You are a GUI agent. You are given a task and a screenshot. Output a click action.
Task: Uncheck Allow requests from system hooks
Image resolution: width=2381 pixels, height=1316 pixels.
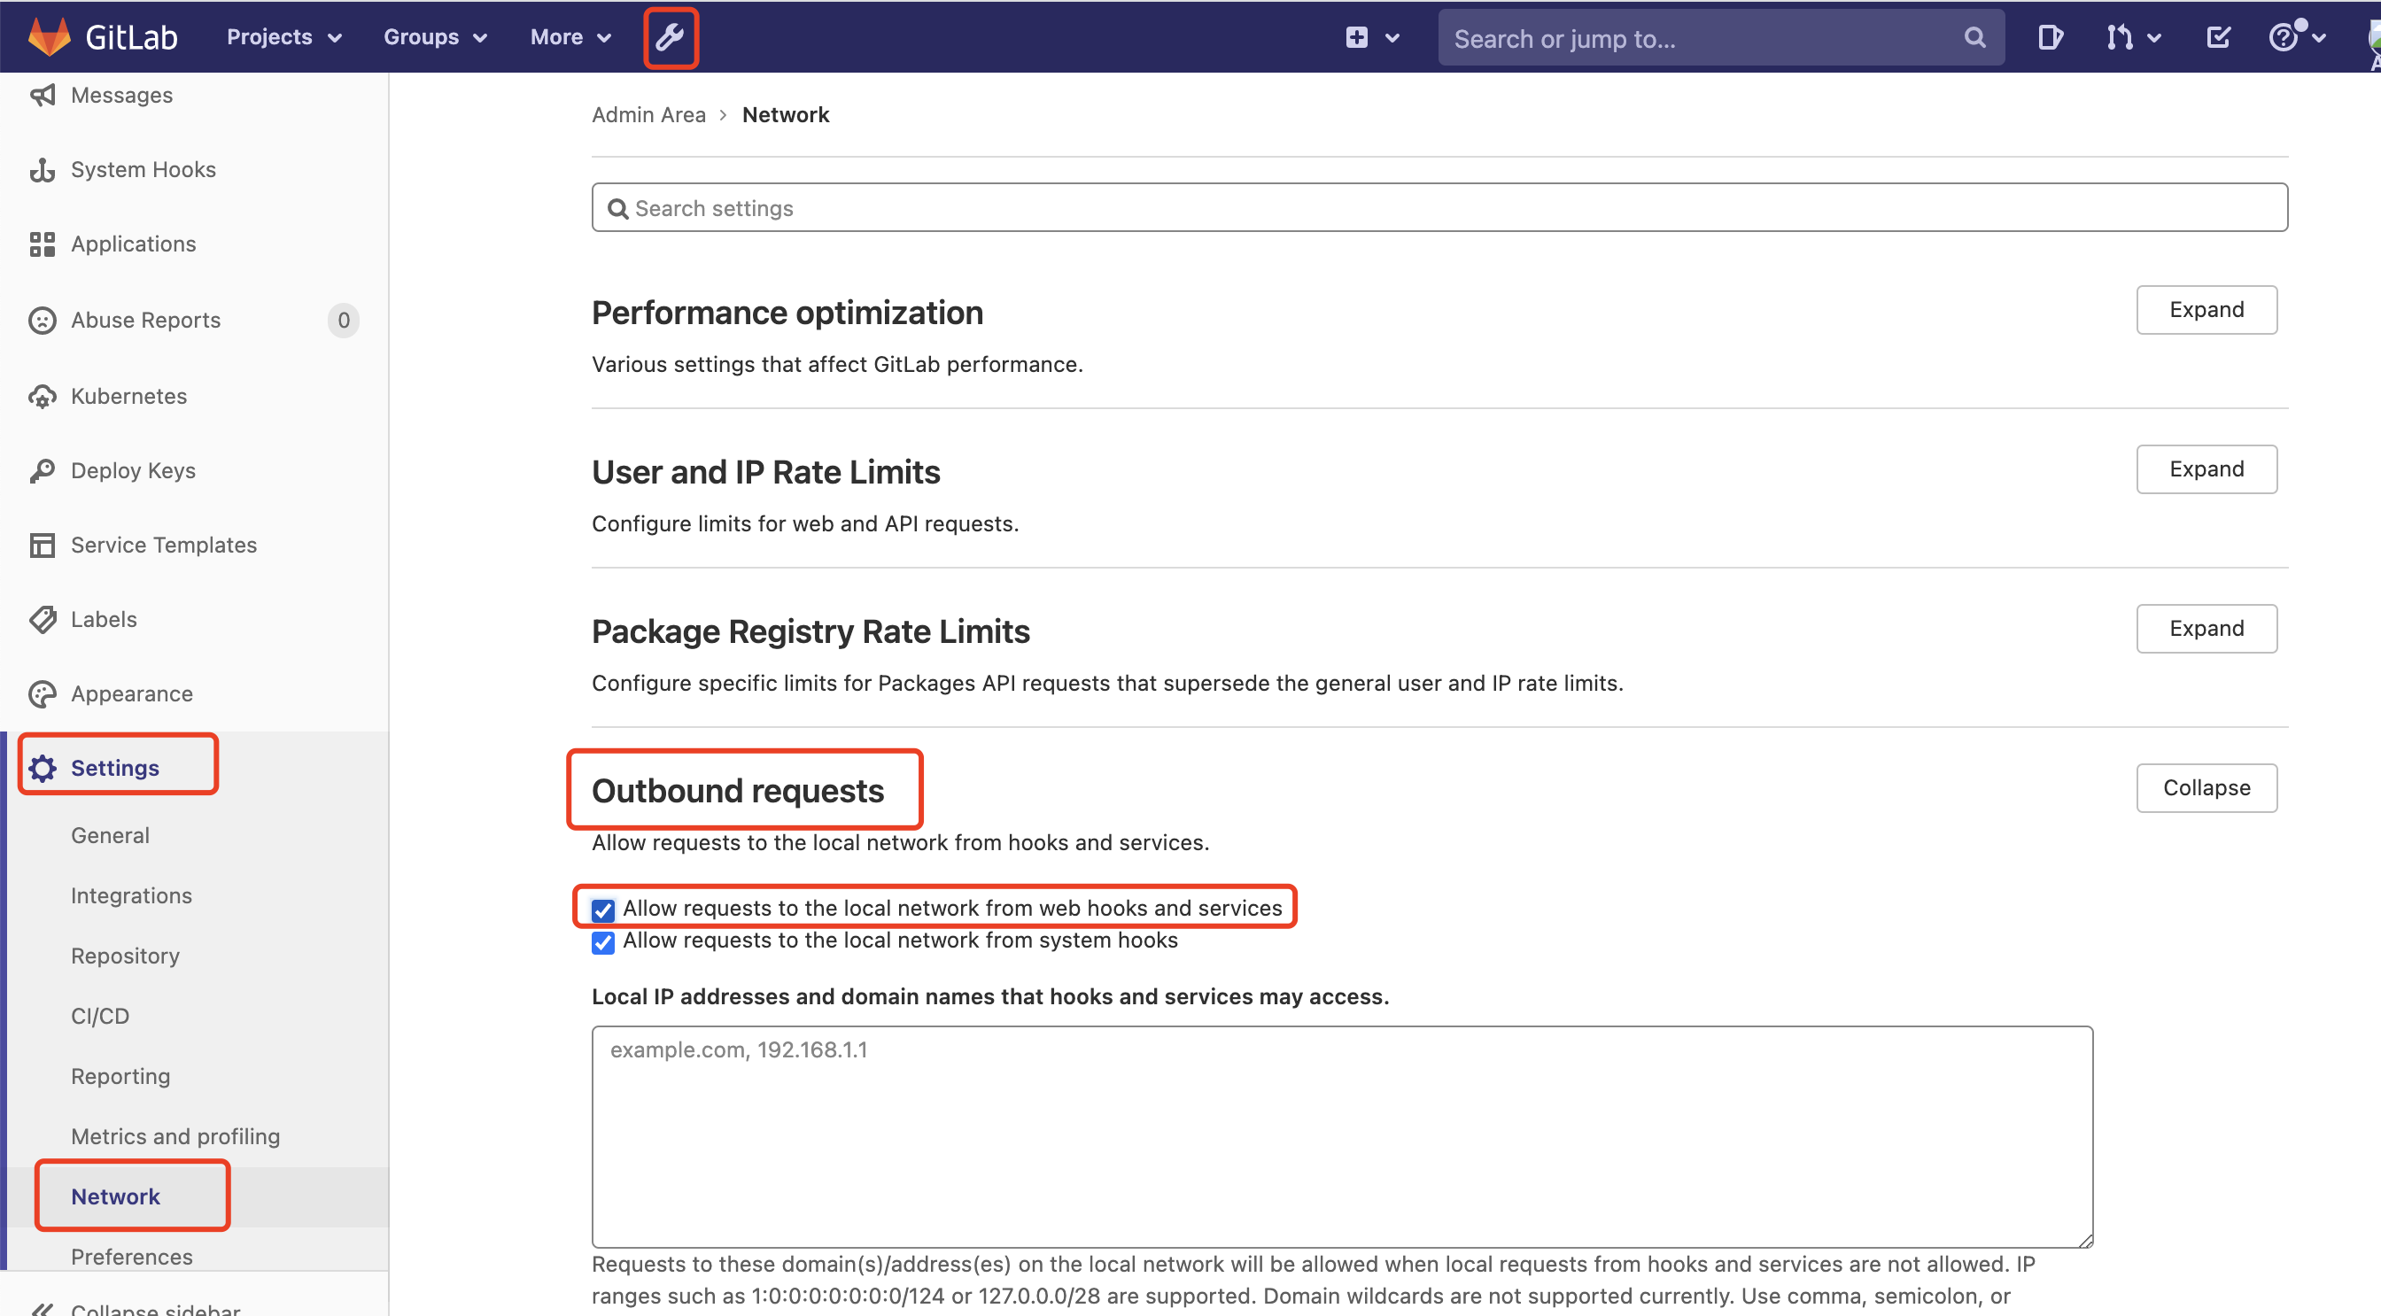click(602, 942)
